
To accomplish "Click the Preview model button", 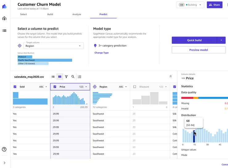I will tap(198, 50).
